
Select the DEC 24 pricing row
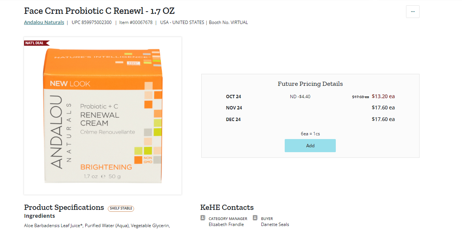[x=310, y=120]
